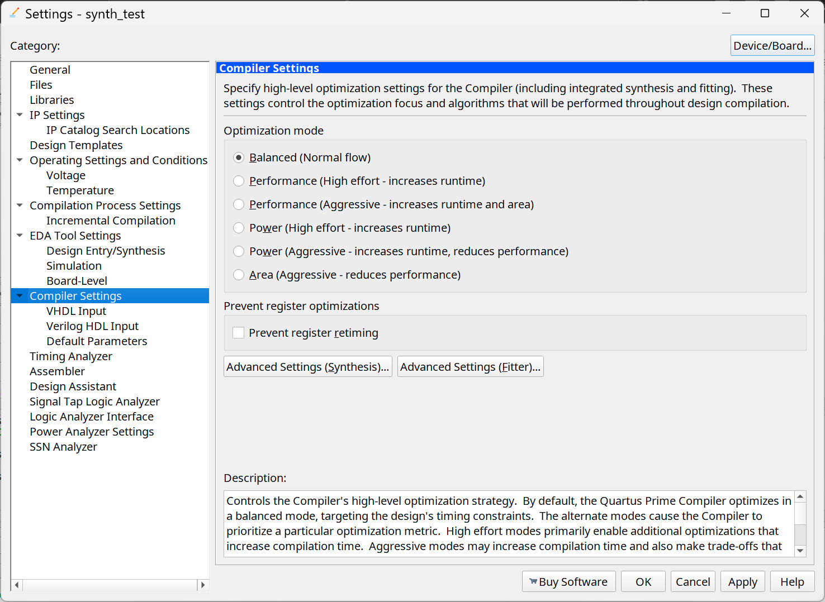Image resolution: width=825 pixels, height=602 pixels.
Task: Select Power (Aggressive) optimization mode
Action: coord(239,251)
